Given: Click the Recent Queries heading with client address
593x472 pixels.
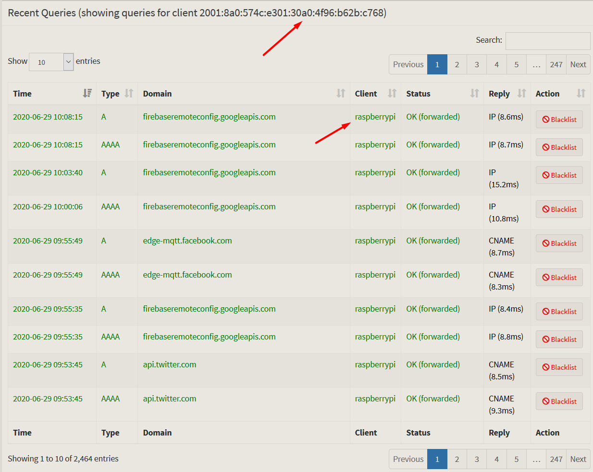Looking at the screenshot, I should click(x=197, y=13).
